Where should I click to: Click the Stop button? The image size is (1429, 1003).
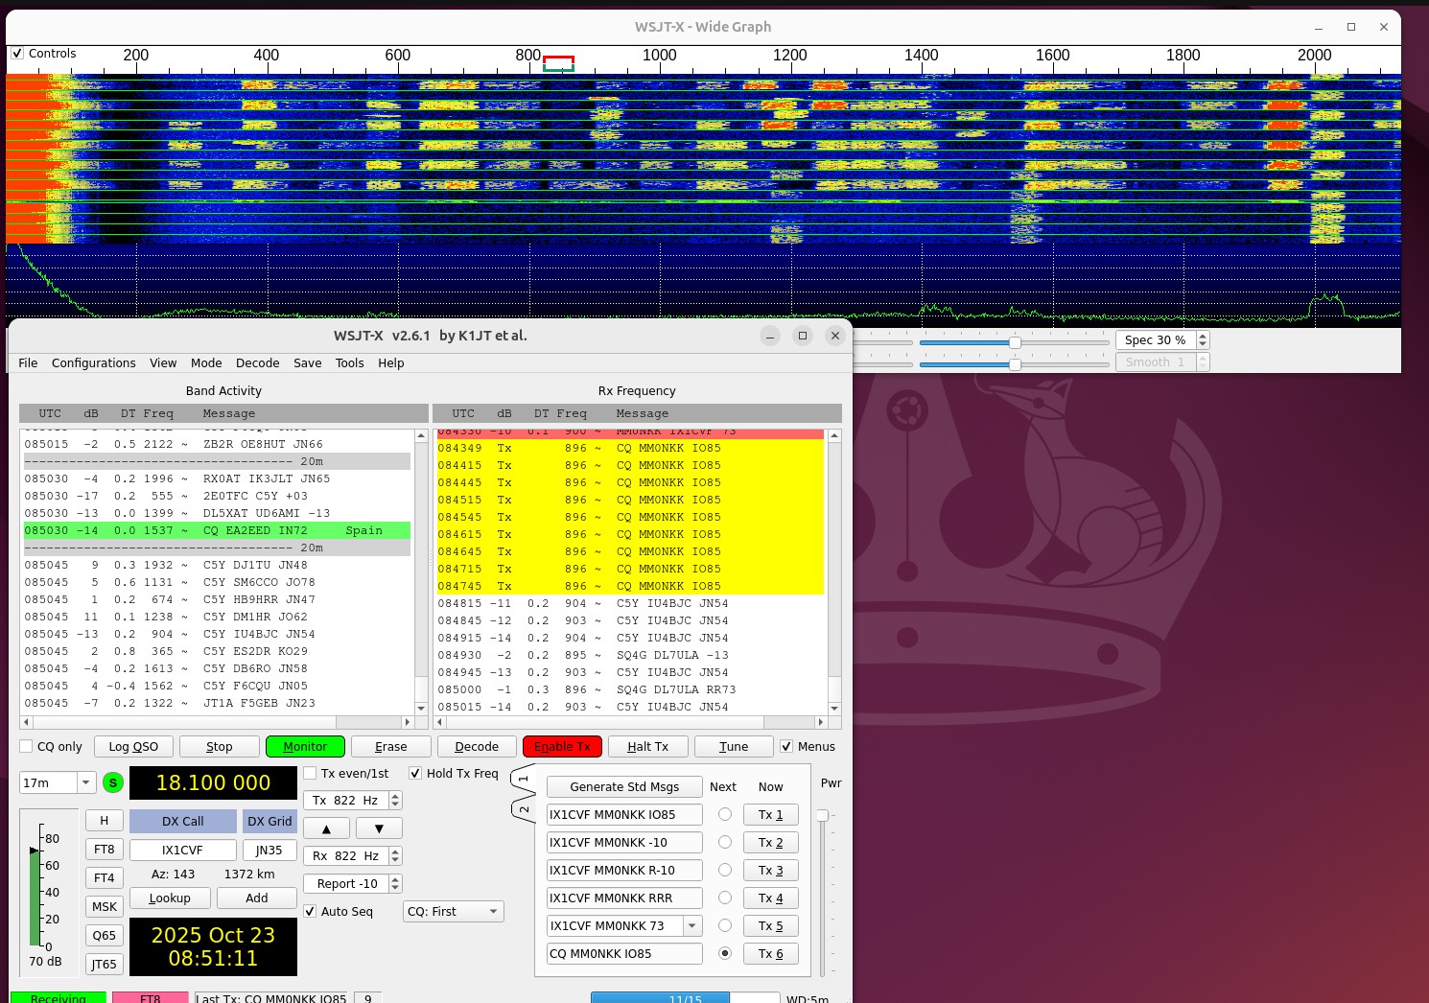220,747
